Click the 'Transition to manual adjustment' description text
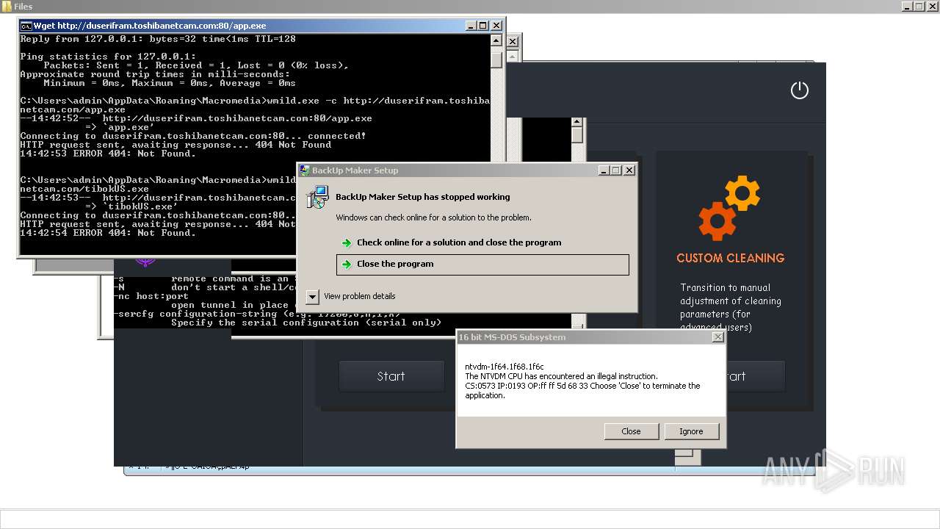The height and width of the screenshot is (529, 940). pyautogui.click(x=731, y=307)
